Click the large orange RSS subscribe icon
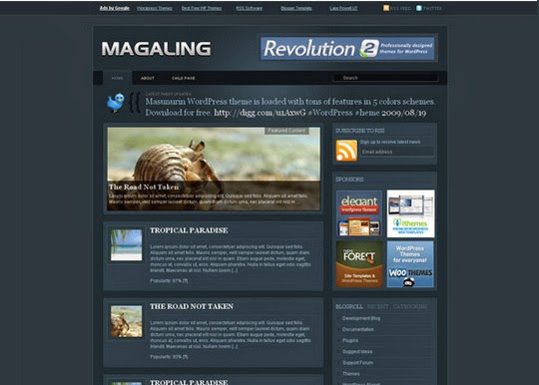This screenshot has height=385, width=539. tap(346, 151)
